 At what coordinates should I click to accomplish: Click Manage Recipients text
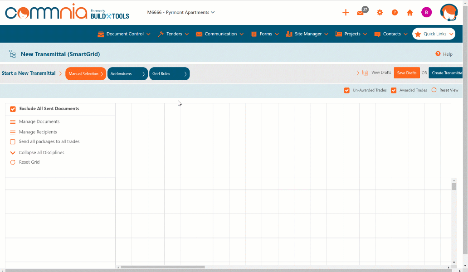click(38, 132)
